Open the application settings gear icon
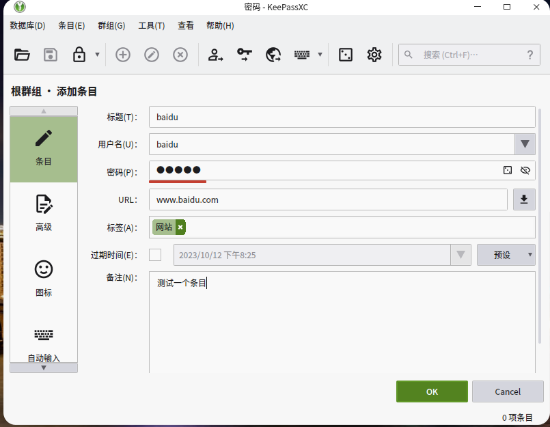550x427 pixels. [374, 55]
